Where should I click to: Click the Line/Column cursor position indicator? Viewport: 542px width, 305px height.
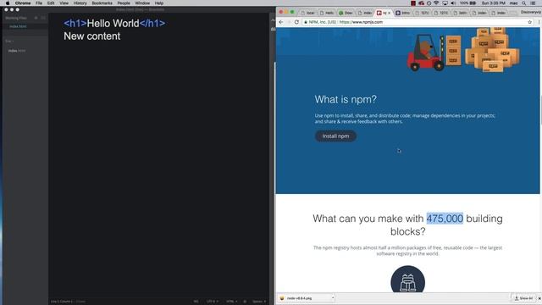(62, 302)
